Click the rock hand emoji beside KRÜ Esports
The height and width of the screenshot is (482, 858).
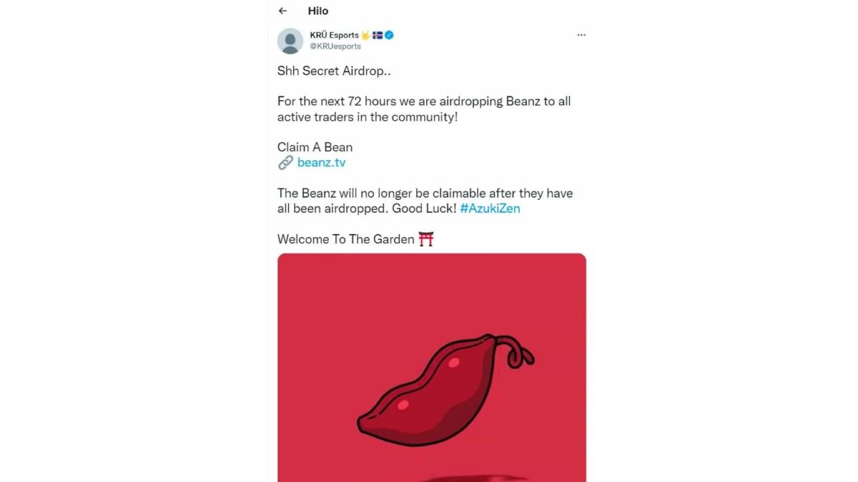(365, 35)
